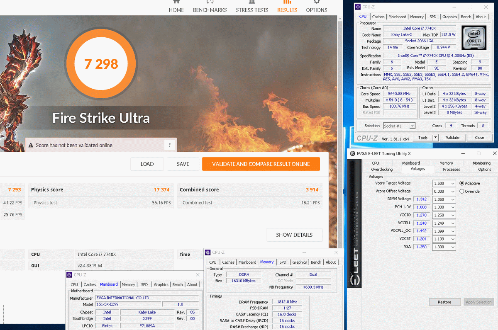The image size is (498, 330).
Task: Click the Close button in CPU-Z
Action: pyautogui.click(x=479, y=138)
